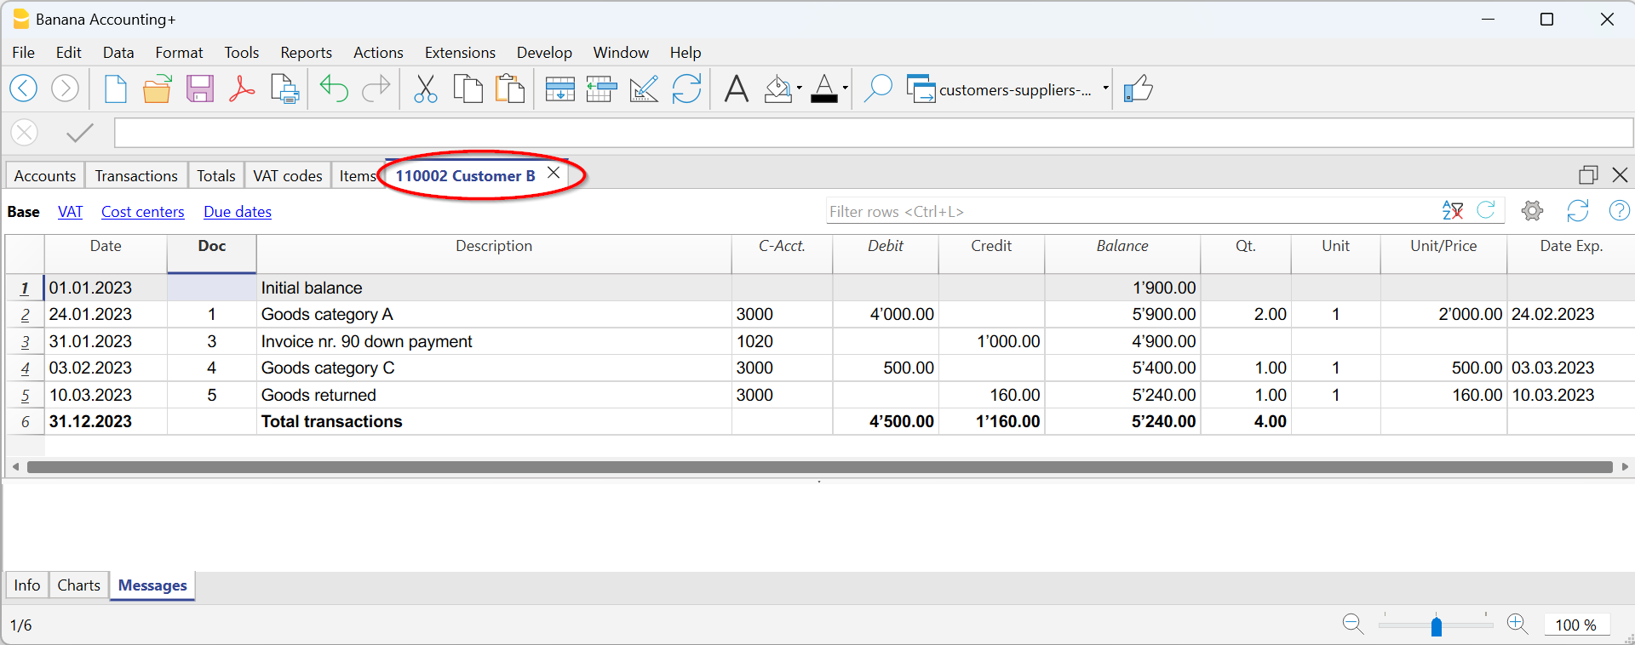Viewport: 1635px width, 645px height.
Task: Click the Open folder icon
Action: coord(158,88)
